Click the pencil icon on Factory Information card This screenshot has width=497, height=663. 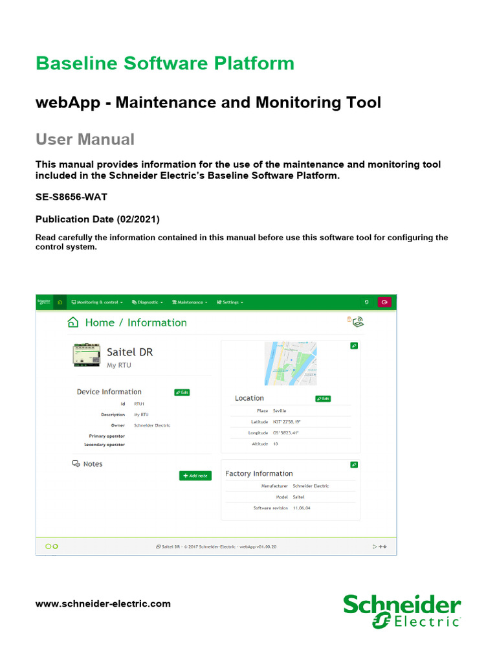354,465
